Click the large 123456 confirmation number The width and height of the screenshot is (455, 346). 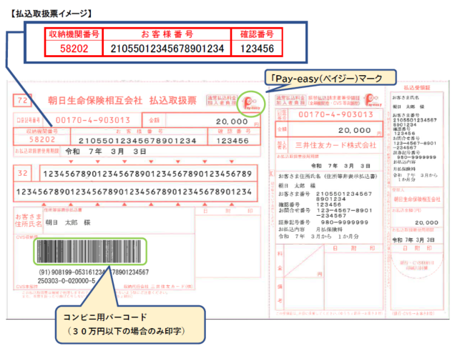coord(257,49)
